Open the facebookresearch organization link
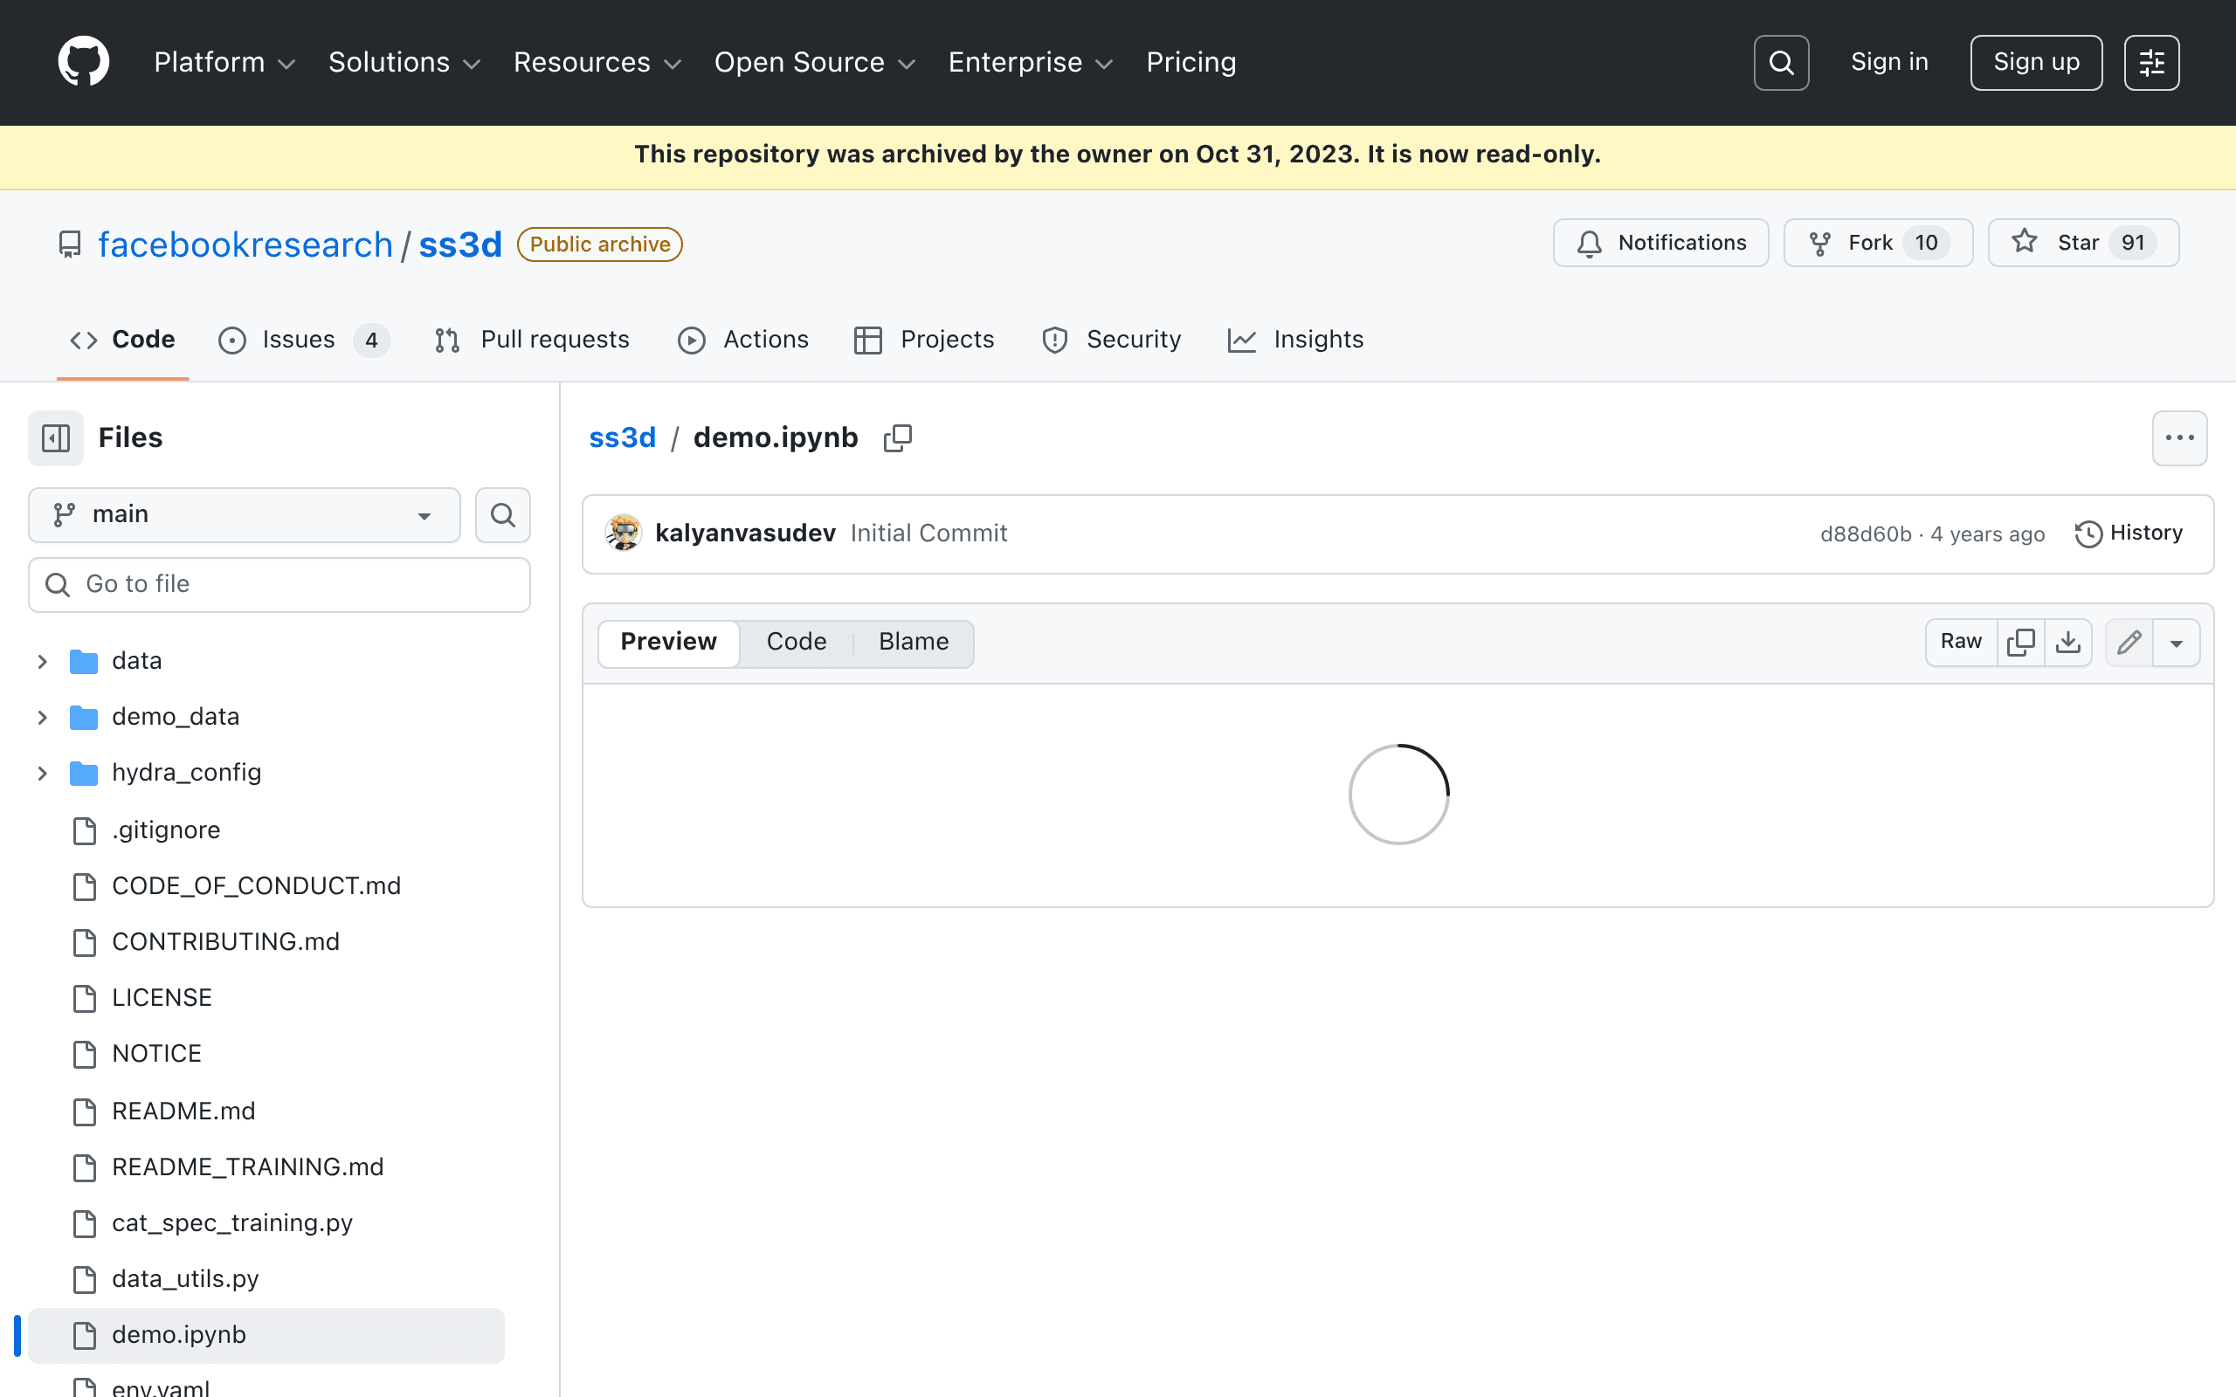The image size is (2236, 1397). coord(245,244)
